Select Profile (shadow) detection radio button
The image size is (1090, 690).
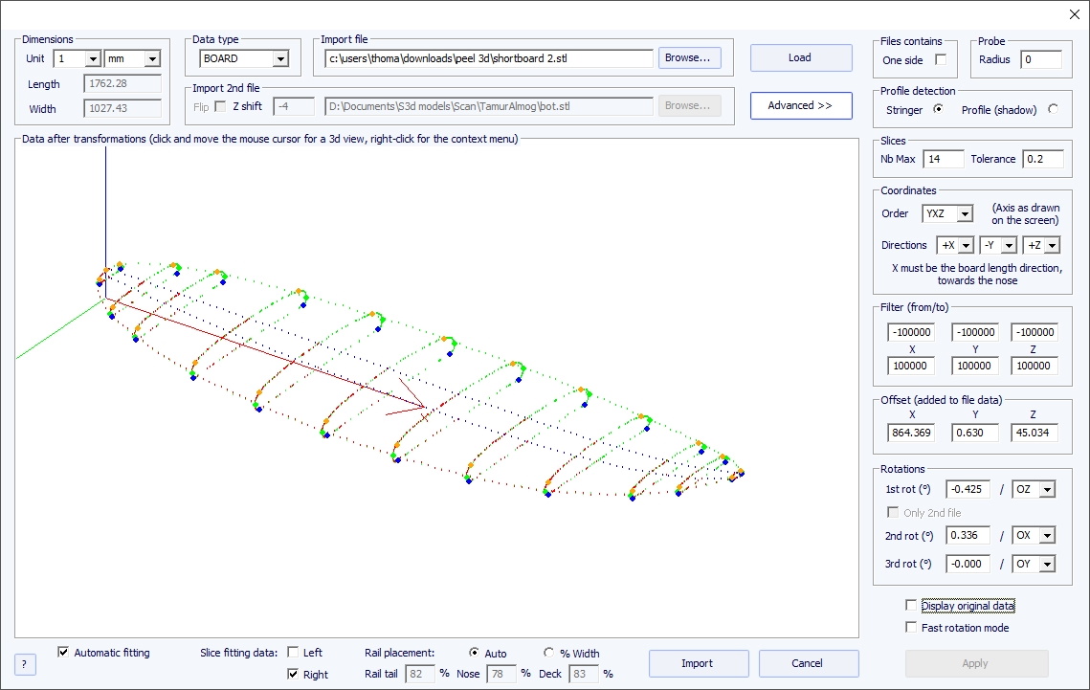[1053, 109]
